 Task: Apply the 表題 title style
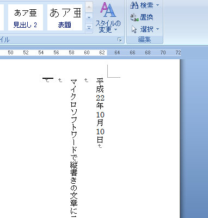[x=65, y=17]
